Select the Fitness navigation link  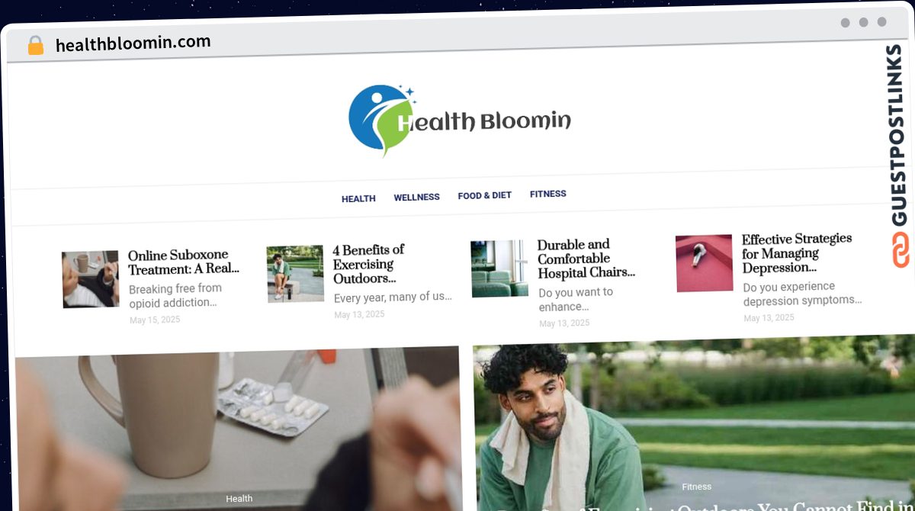pyautogui.click(x=548, y=194)
